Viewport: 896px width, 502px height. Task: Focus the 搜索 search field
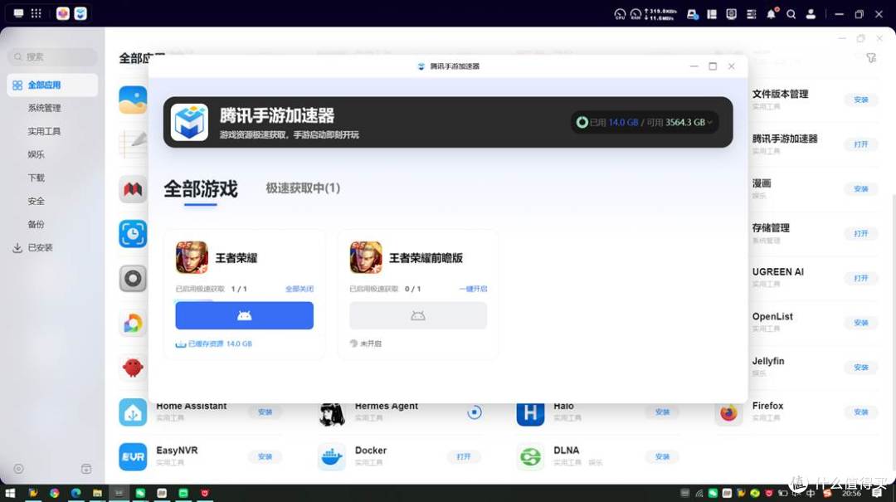click(52, 56)
